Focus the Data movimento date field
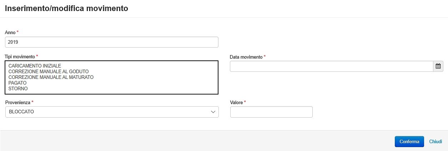 tap(332, 66)
